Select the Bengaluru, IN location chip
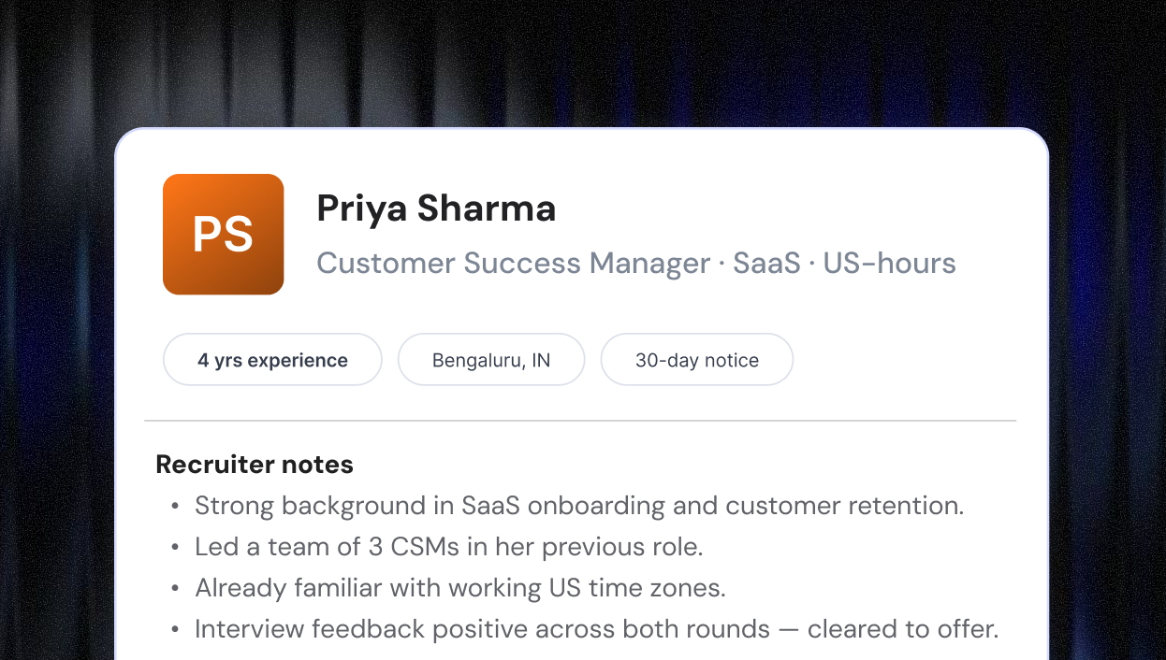This screenshot has width=1166, height=660. coord(491,360)
